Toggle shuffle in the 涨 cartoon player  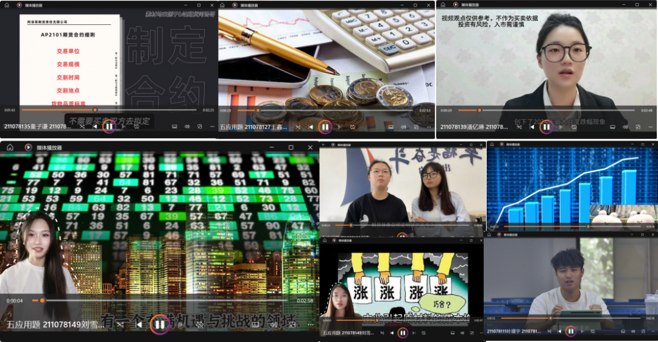click(x=383, y=333)
